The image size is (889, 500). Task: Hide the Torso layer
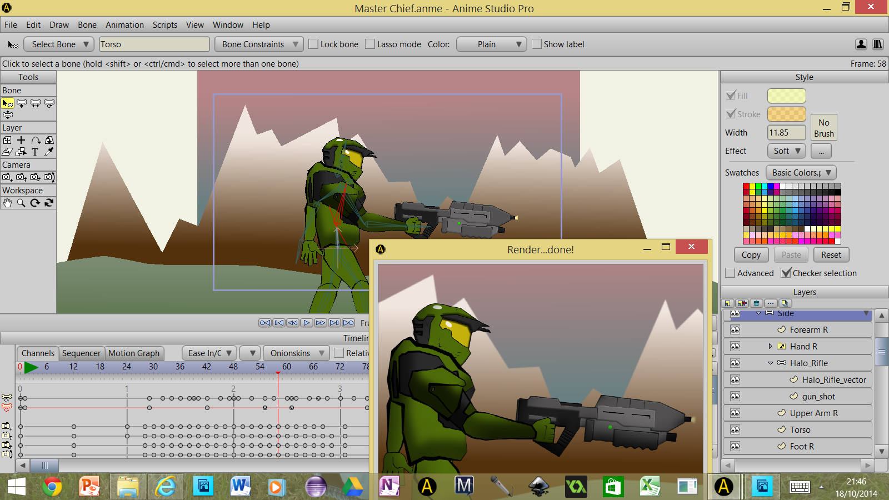coord(735,430)
